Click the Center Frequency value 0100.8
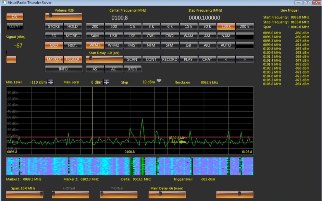The image size is (322, 201). [120, 18]
